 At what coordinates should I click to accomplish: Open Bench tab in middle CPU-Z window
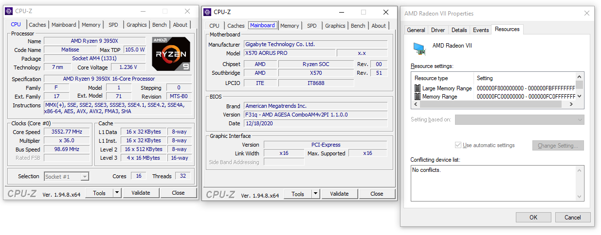pyautogui.click(x=358, y=26)
